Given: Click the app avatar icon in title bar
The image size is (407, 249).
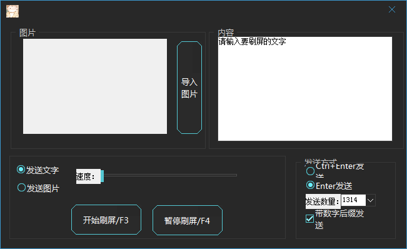Looking at the screenshot, I should (13, 11).
